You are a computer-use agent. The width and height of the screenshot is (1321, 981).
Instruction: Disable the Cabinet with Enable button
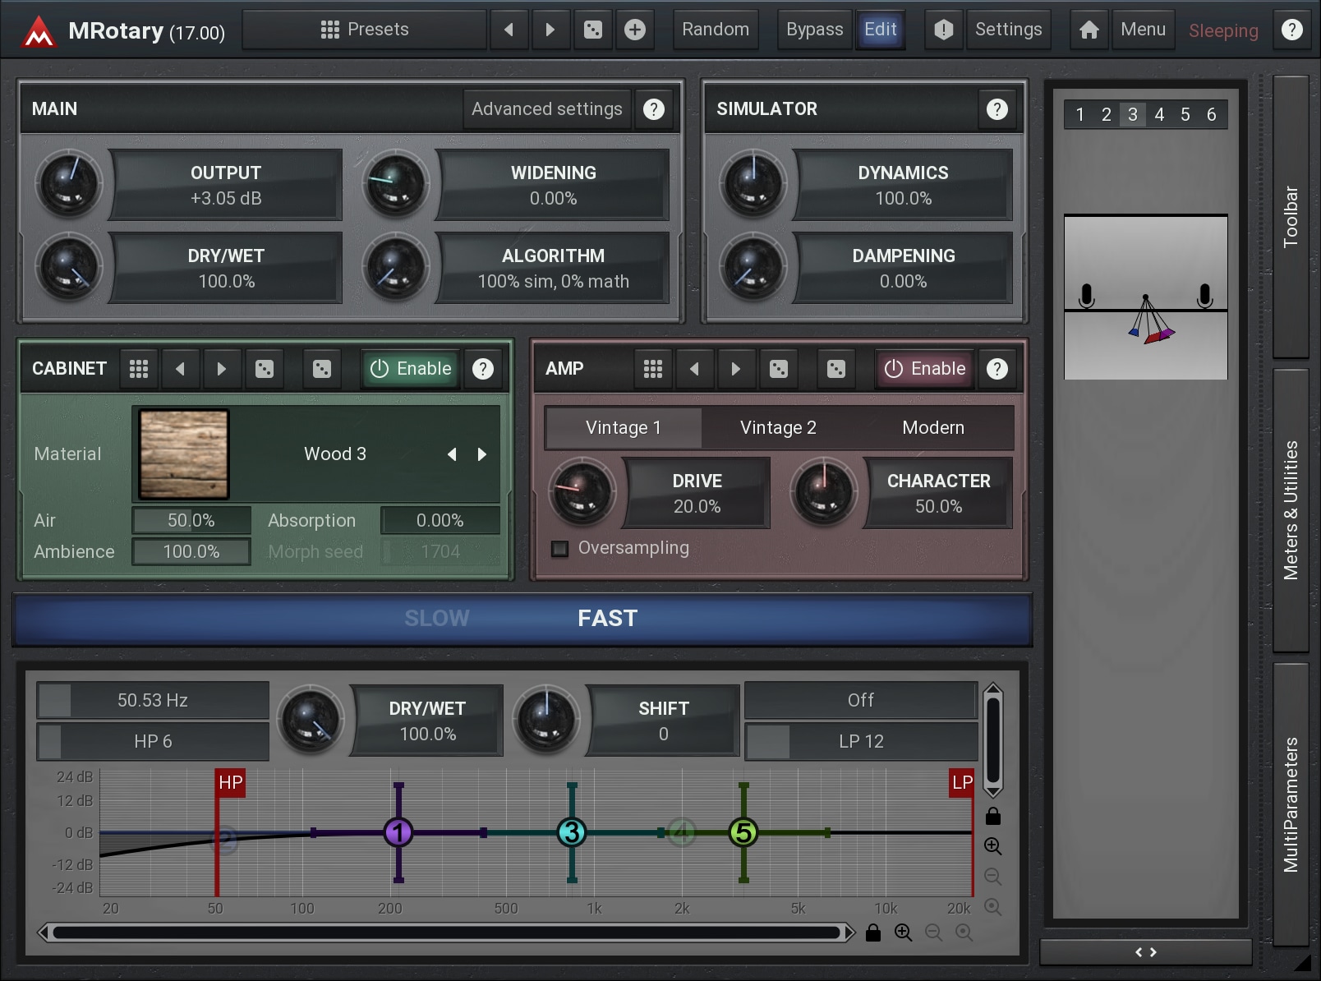411,369
